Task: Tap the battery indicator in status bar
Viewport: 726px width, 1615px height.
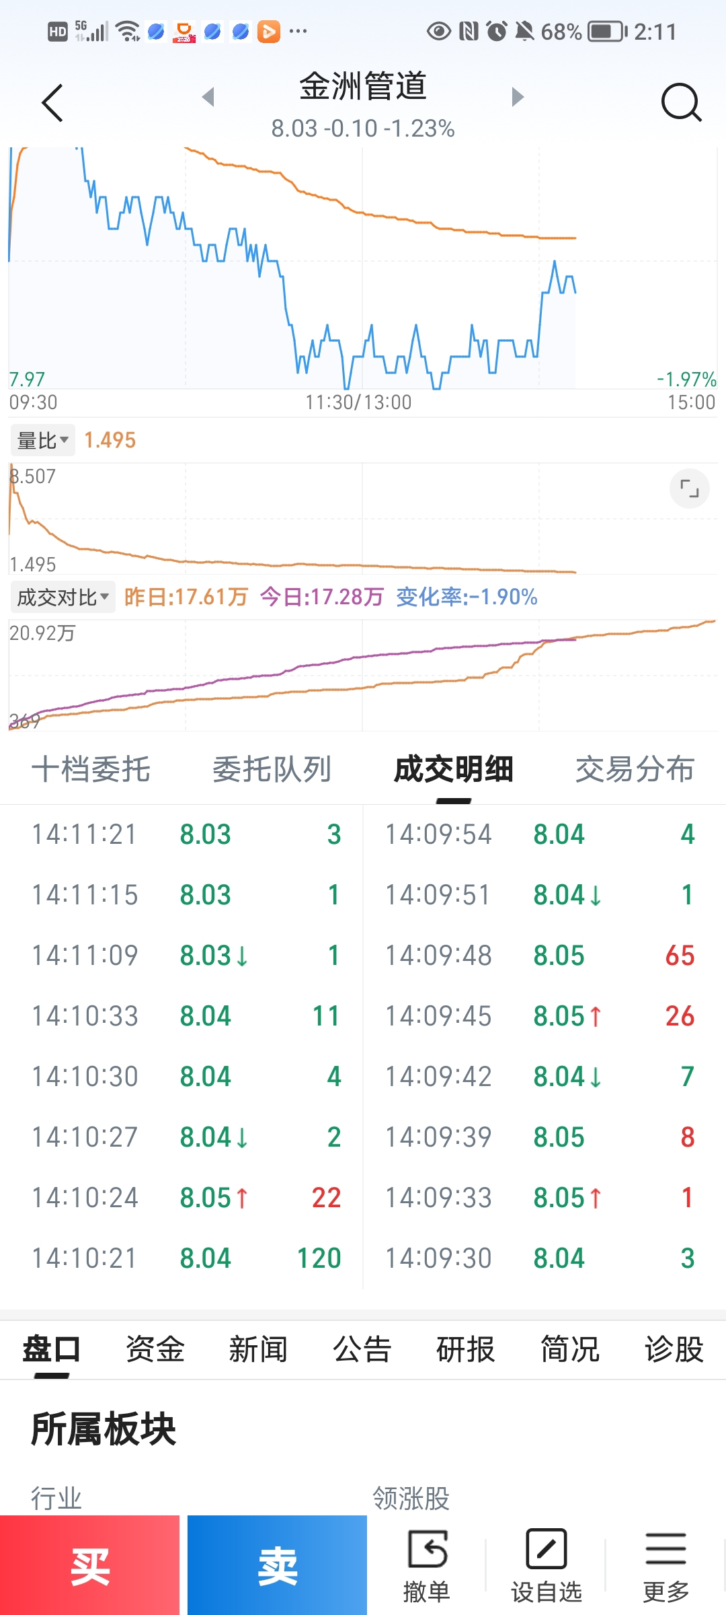Action: coord(607,31)
